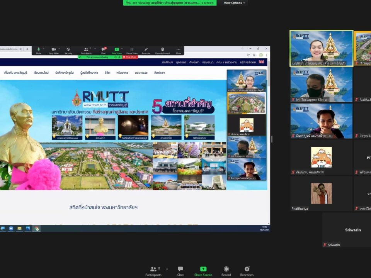Switch site language via the UK flag

[x=262, y=62]
